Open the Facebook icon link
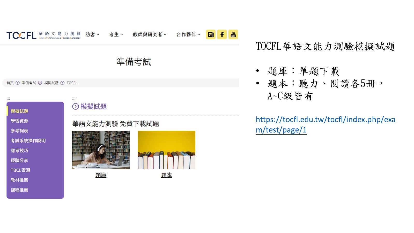This screenshot has width=414, height=233. (222, 34)
